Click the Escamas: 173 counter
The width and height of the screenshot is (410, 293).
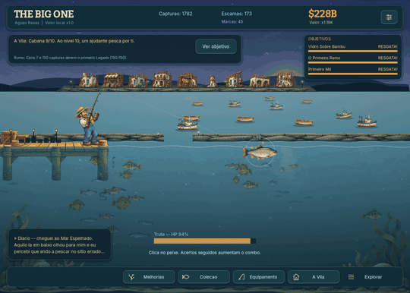(x=236, y=14)
